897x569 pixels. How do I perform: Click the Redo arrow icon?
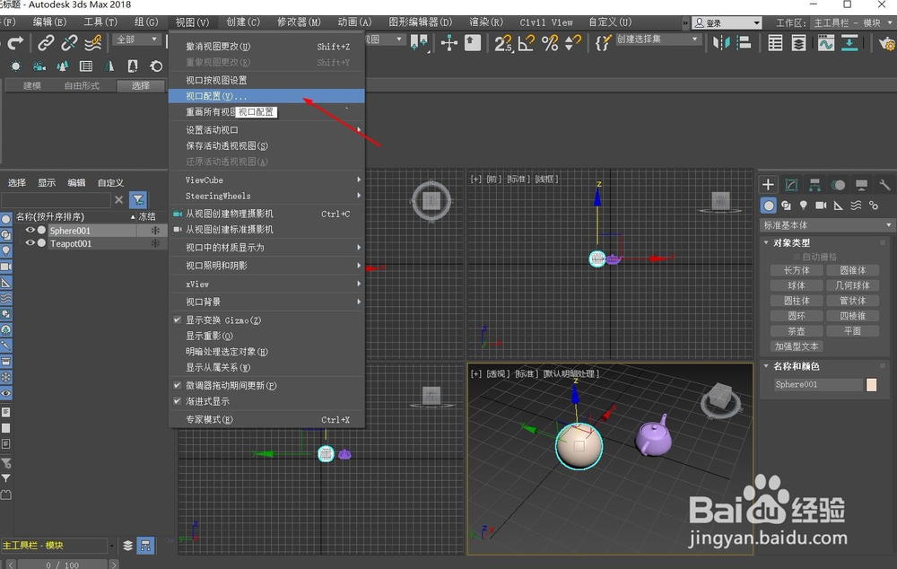[x=15, y=42]
